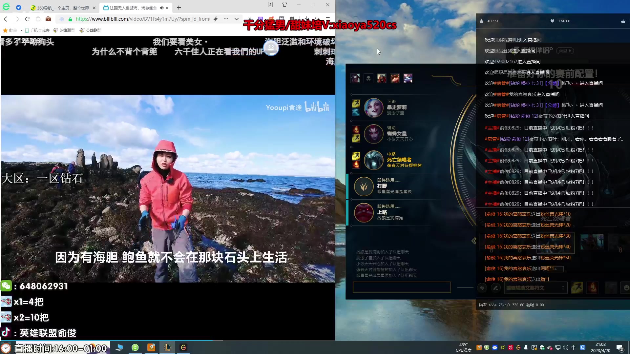Click the first summoner spell slot (Flash)
Image resolution: width=630 pixels, height=354 pixels.
577,288
